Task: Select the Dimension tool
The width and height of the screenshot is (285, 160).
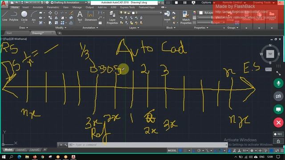Action: [x=90, y=16]
